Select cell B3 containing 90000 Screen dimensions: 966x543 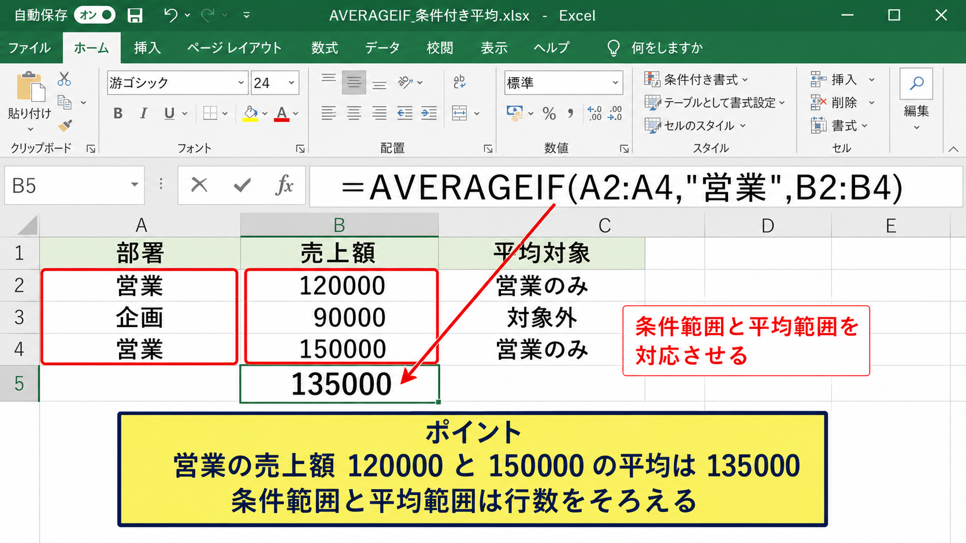340,317
